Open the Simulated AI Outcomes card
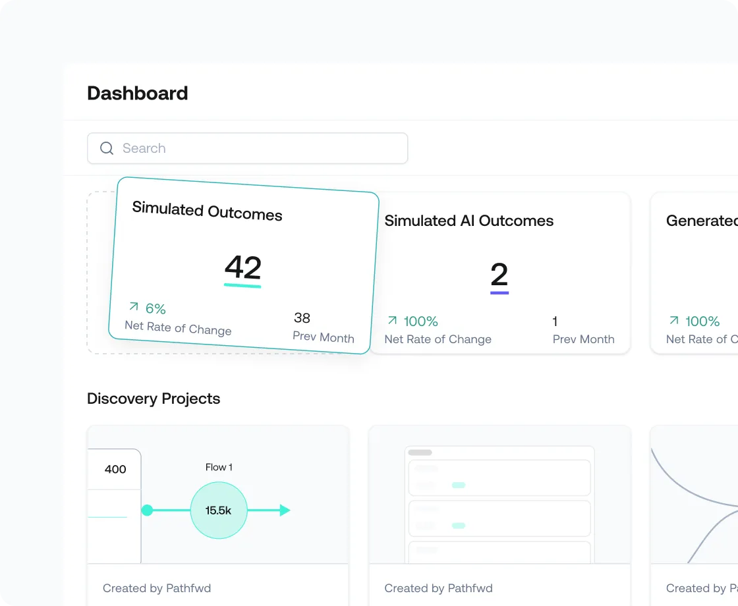Image resolution: width=738 pixels, height=606 pixels. point(501,273)
